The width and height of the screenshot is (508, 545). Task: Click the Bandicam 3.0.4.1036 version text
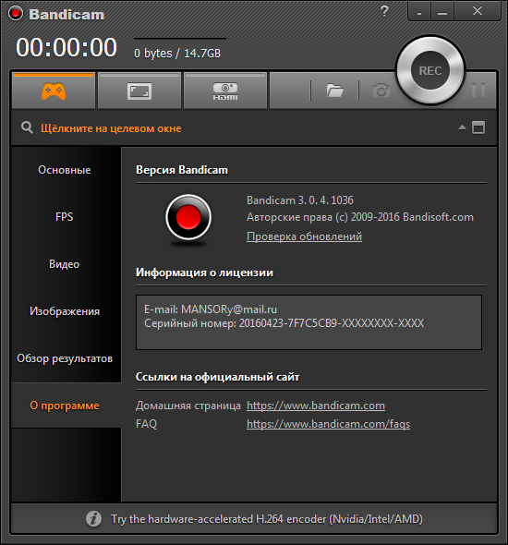(x=300, y=200)
